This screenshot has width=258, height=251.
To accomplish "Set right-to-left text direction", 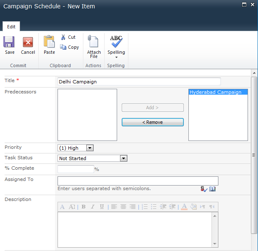I will point(212,207).
